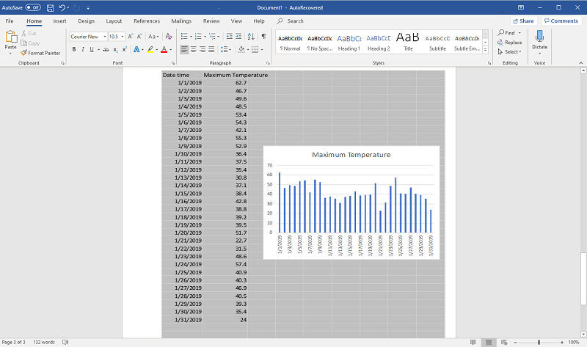The image size is (587, 347).
Task: Click the Replace icon in Editing group
Action: [509, 43]
